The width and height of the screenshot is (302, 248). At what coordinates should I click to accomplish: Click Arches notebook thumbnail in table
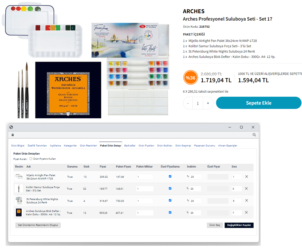click(19, 212)
